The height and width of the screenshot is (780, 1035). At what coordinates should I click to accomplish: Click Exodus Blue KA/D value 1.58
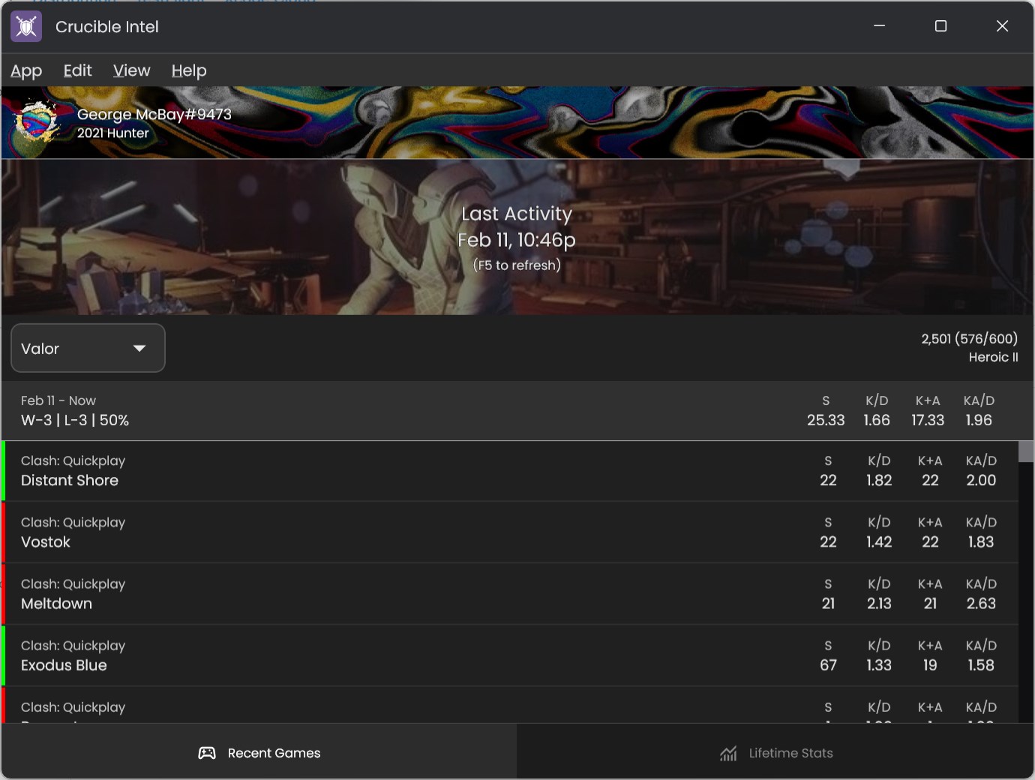point(981,664)
